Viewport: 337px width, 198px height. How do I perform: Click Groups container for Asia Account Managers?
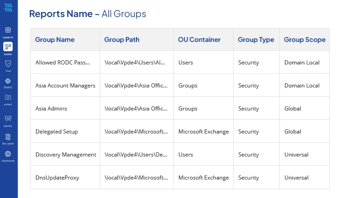tap(188, 86)
